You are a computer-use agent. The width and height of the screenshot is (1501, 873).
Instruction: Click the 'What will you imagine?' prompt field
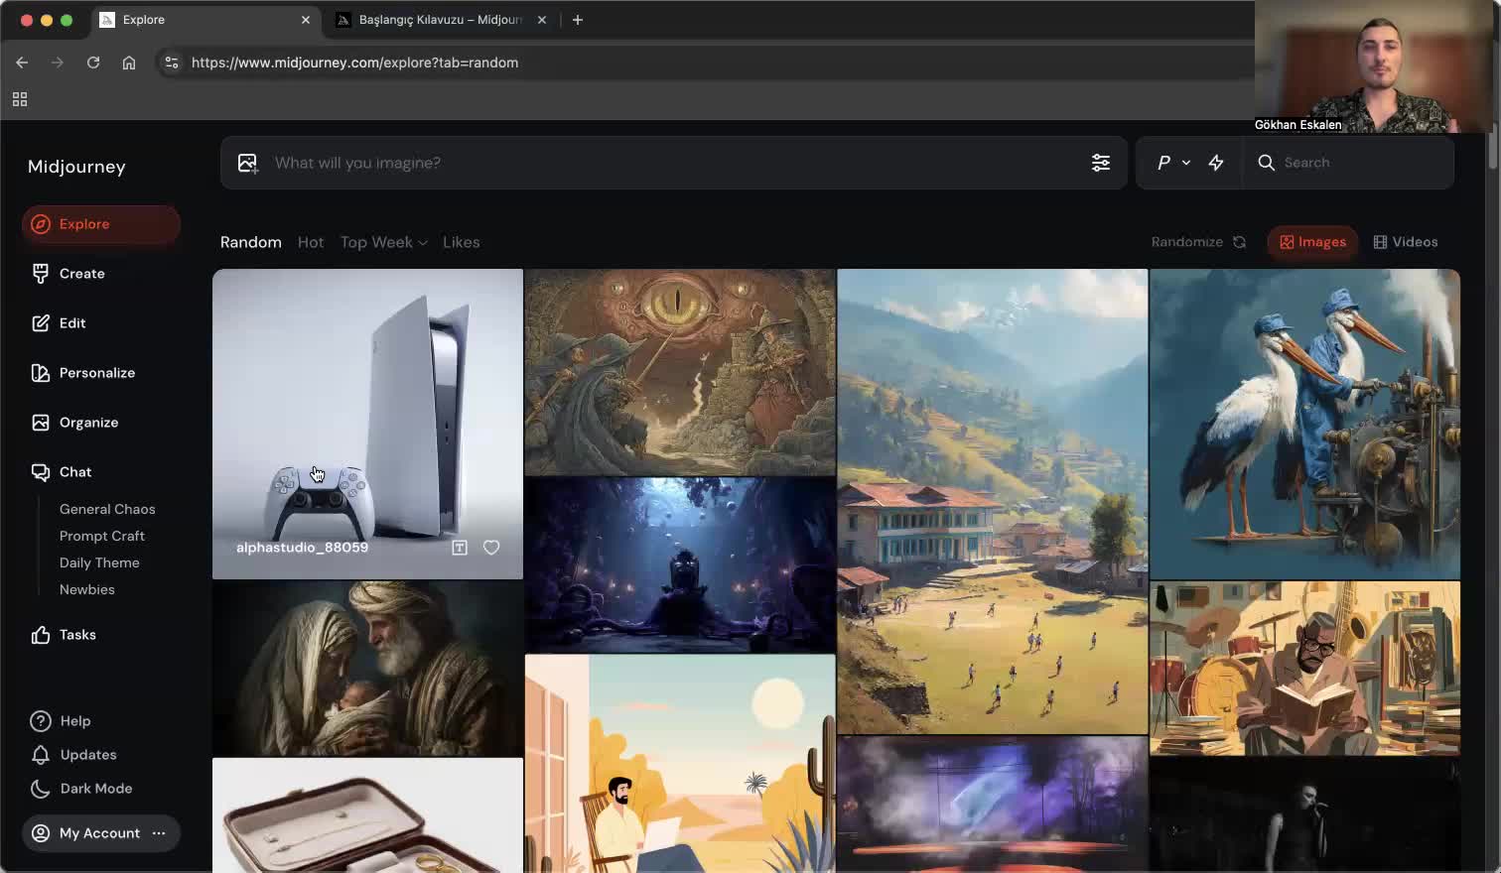[x=675, y=163]
